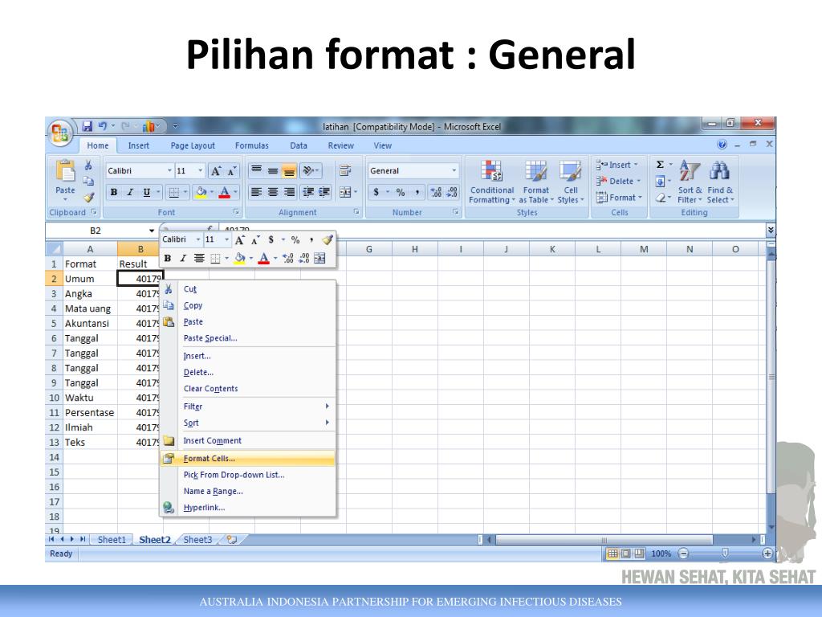This screenshot has width=822, height=617.
Task: Insert a new worksheet tab icon
Action: click(232, 539)
